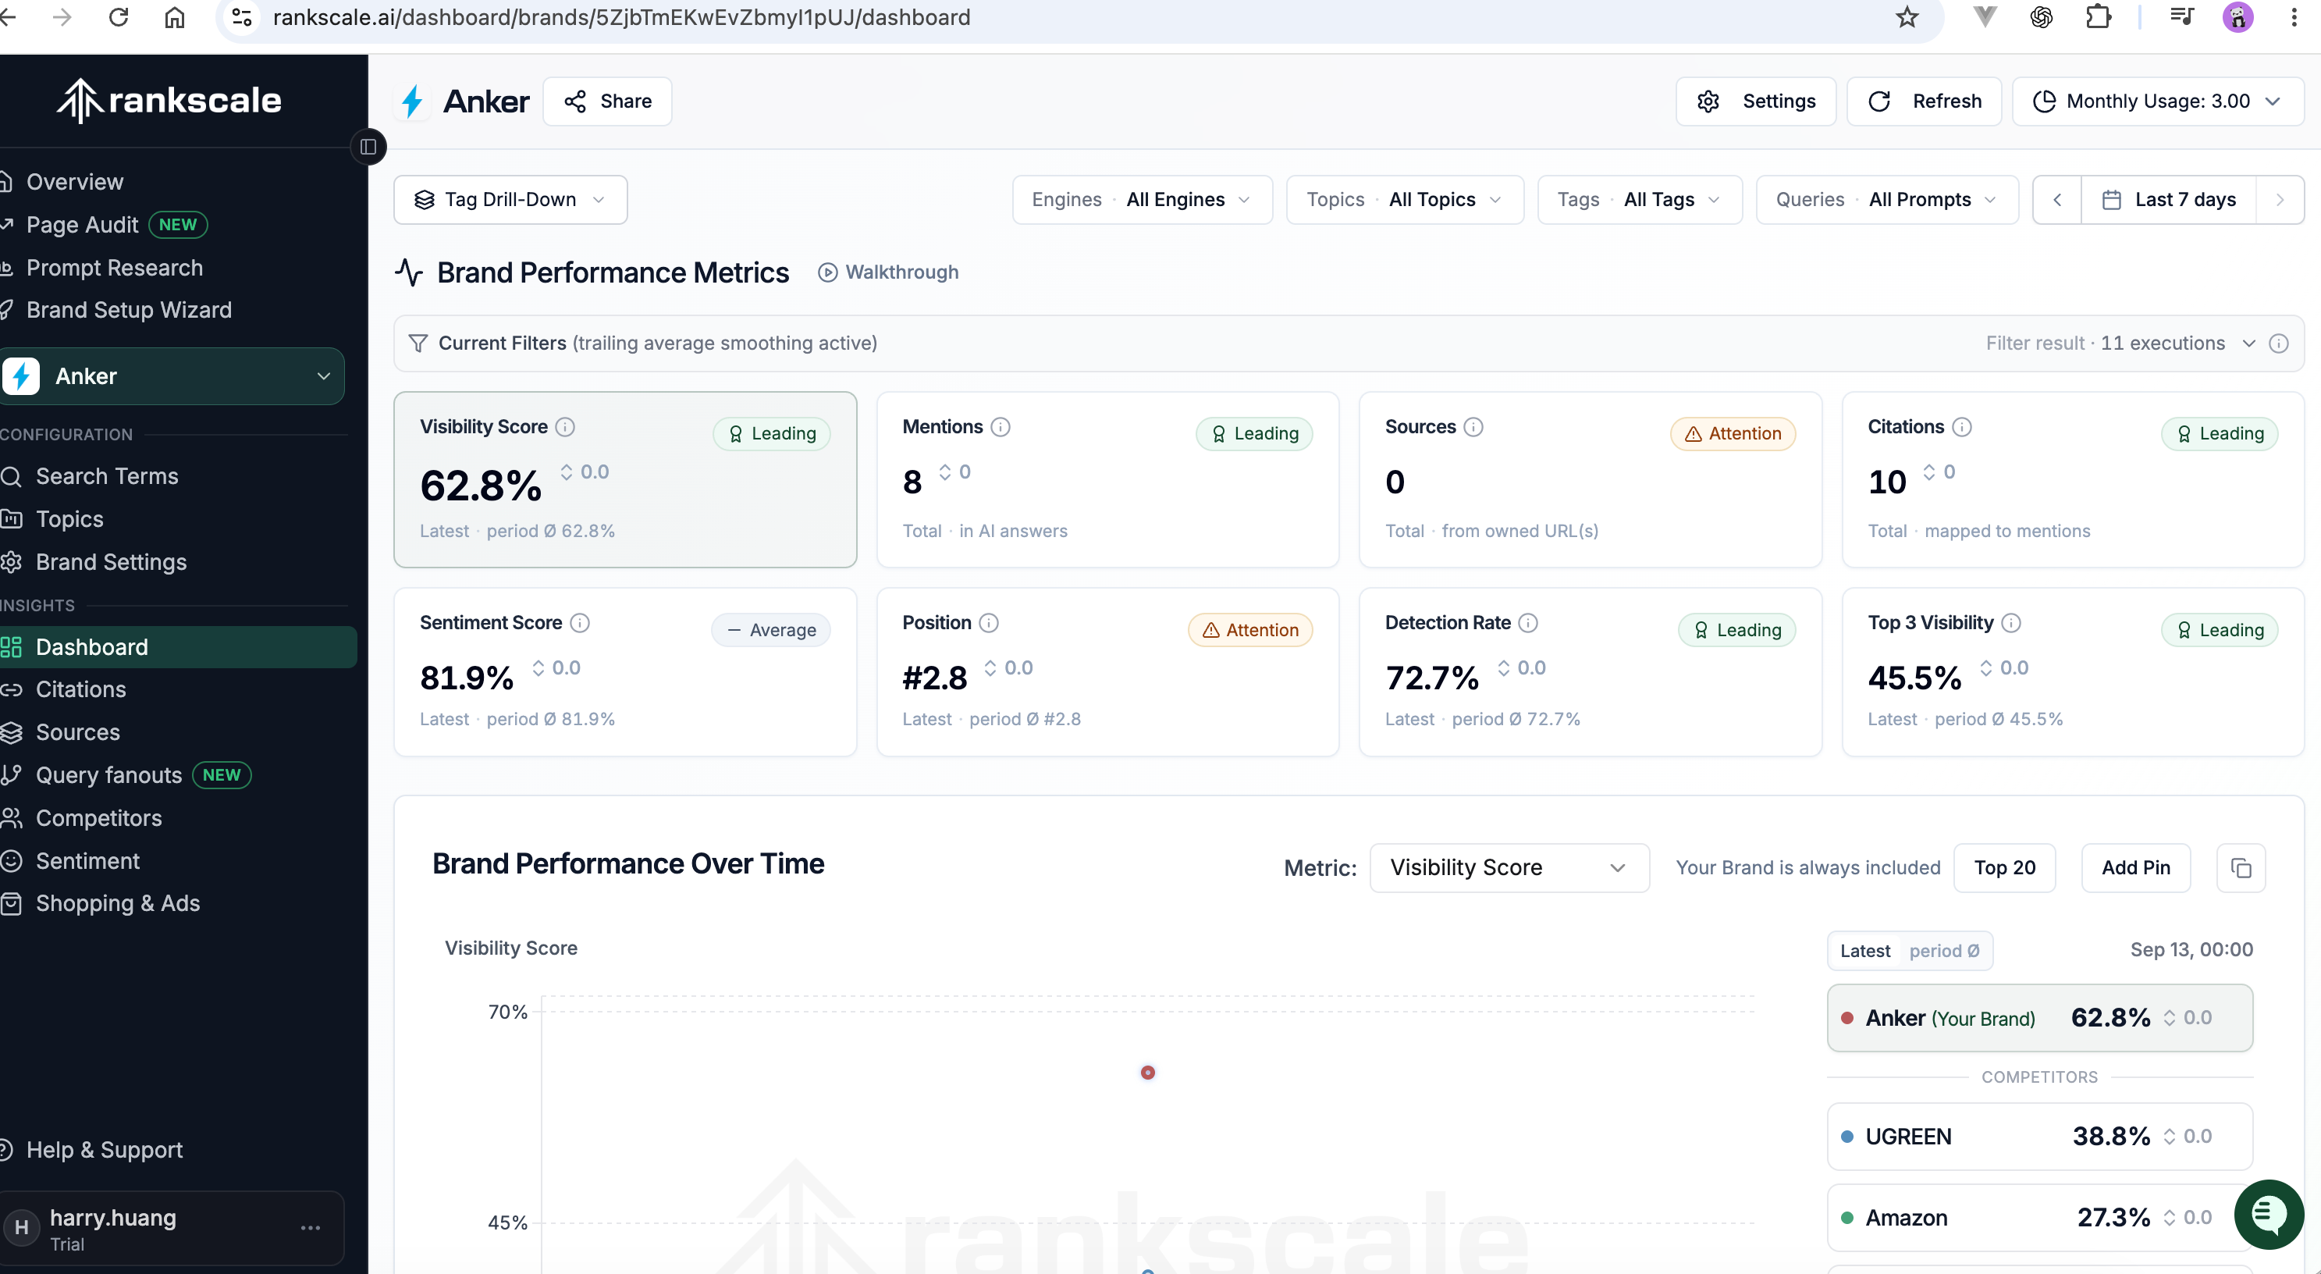This screenshot has width=2321, height=1274.
Task: Go to Competitors in the sidebar
Action: pyautogui.click(x=99, y=818)
